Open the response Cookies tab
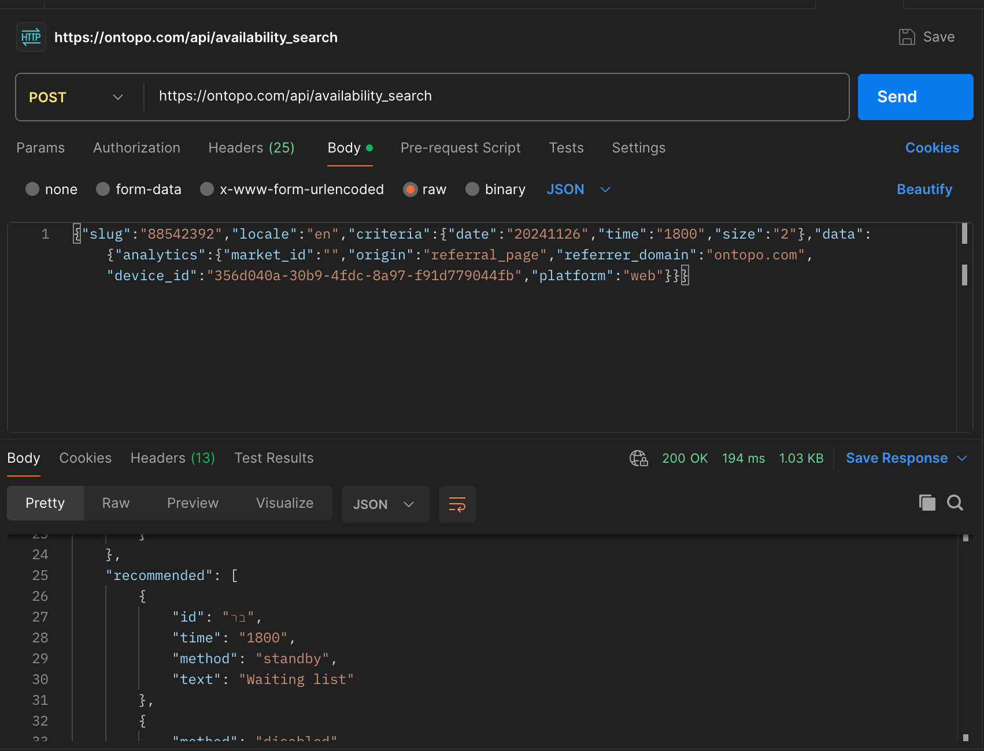This screenshot has width=984, height=751. click(x=86, y=458)
